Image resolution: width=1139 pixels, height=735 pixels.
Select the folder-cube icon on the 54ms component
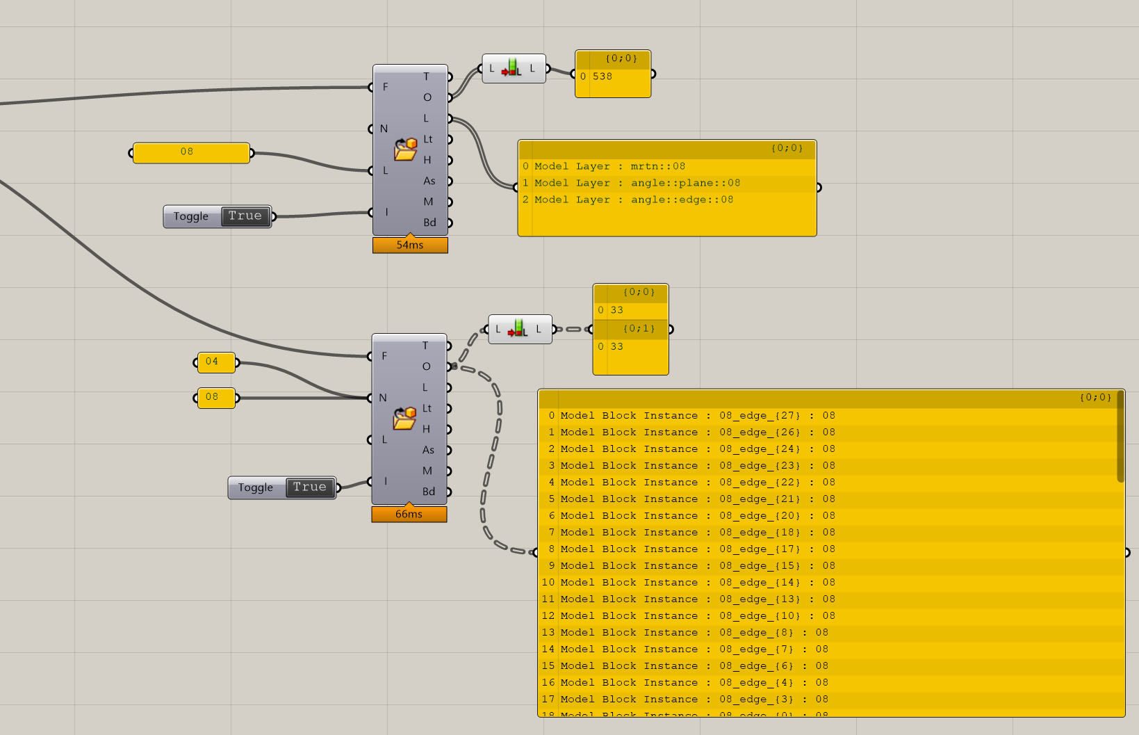coord(406,149)
